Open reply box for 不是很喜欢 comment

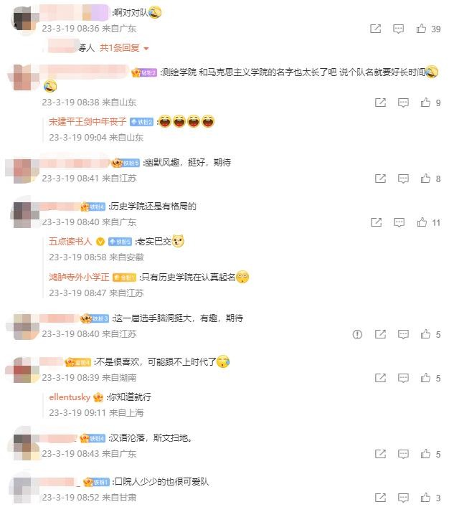(403, 378)
